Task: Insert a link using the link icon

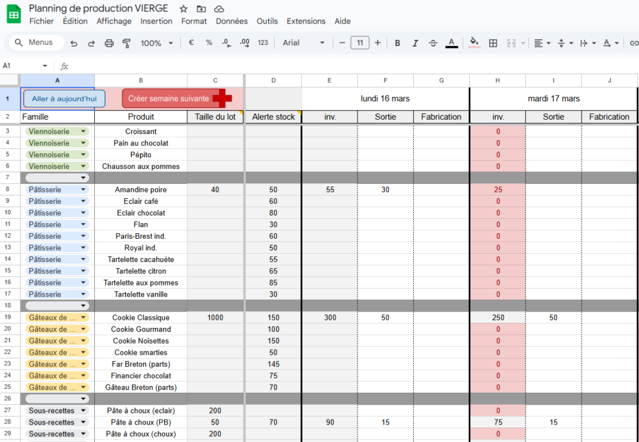Action: click(635, 44)
